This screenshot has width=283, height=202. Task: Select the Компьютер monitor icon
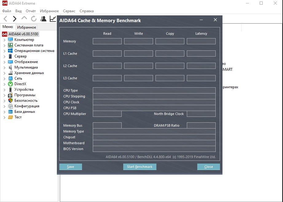pyautogui.click(x=10, y=40)
